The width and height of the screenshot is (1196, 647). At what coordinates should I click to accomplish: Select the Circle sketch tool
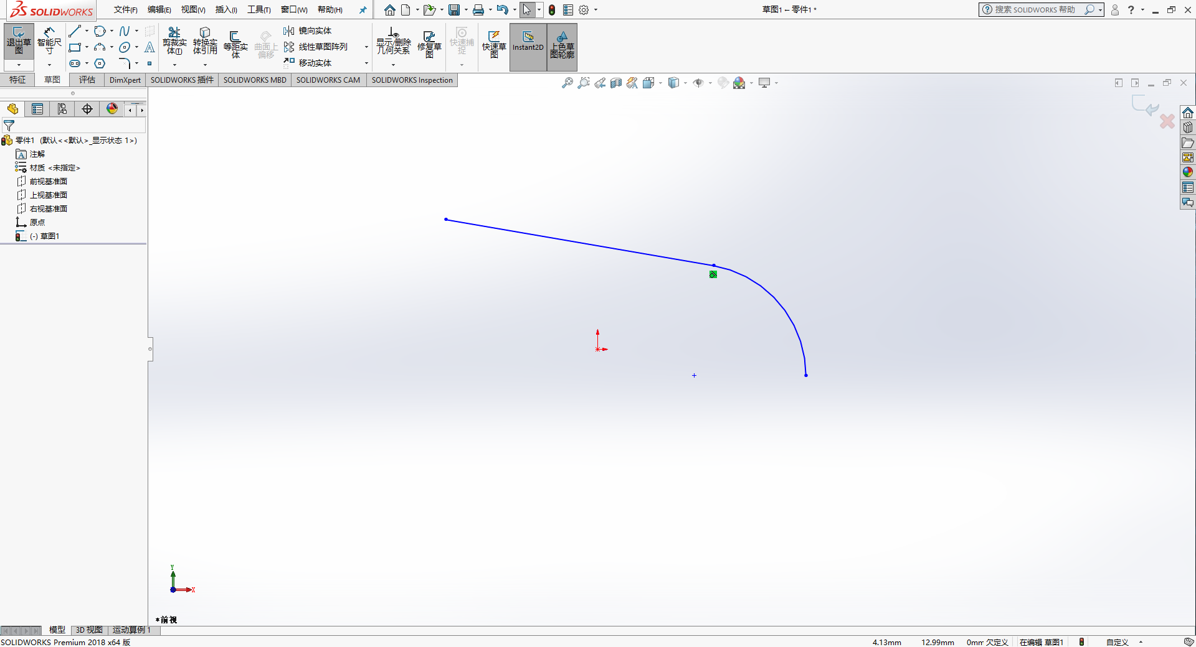(x=100, y=31)
